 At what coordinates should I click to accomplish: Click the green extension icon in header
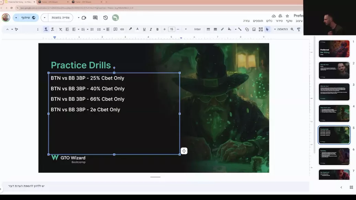[x=115, y=18]
